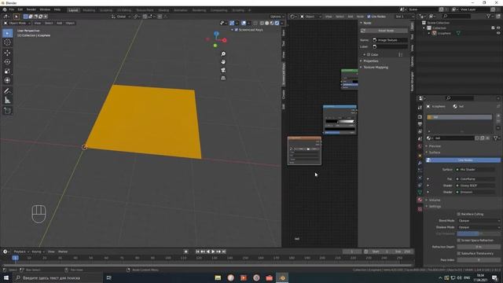Open the Windows Start menu

(6, 277)
